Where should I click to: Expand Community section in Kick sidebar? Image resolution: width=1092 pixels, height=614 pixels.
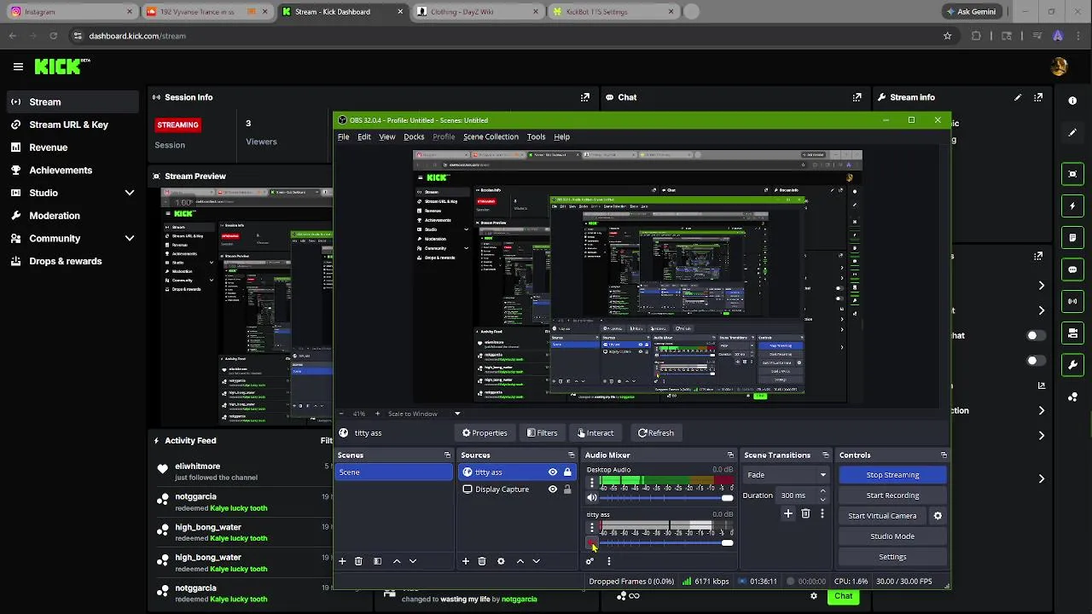pyautogui.click(x=130, y=239)
